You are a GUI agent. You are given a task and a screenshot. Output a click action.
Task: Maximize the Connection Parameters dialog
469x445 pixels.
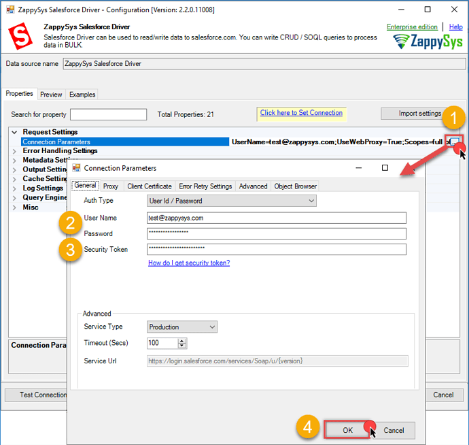point(385,167)
